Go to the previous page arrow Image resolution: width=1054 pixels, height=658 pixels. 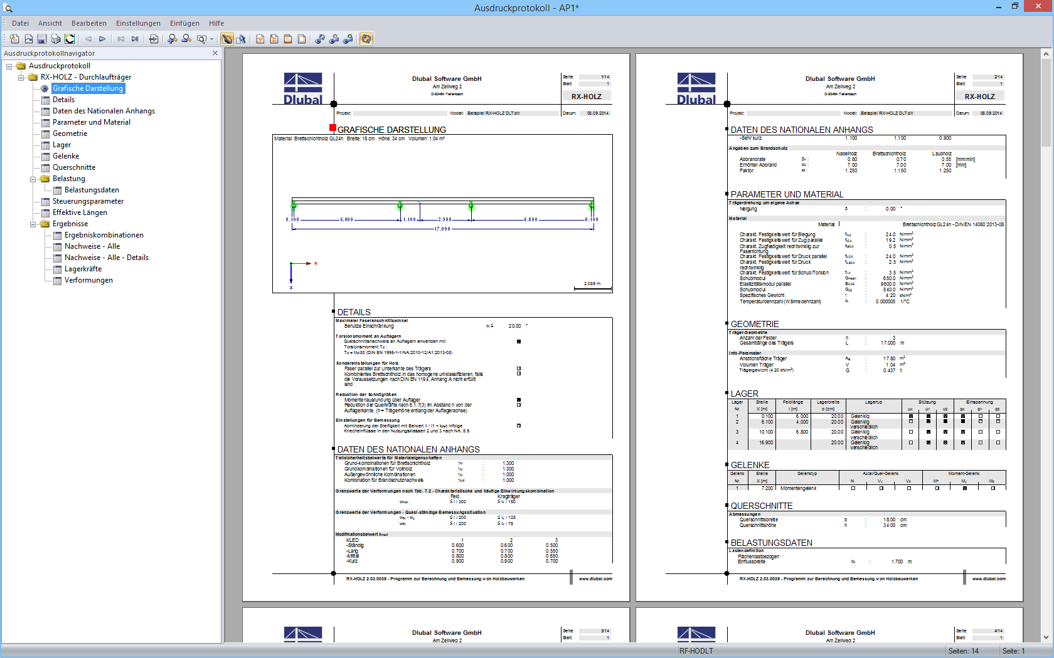click(88, 39)
